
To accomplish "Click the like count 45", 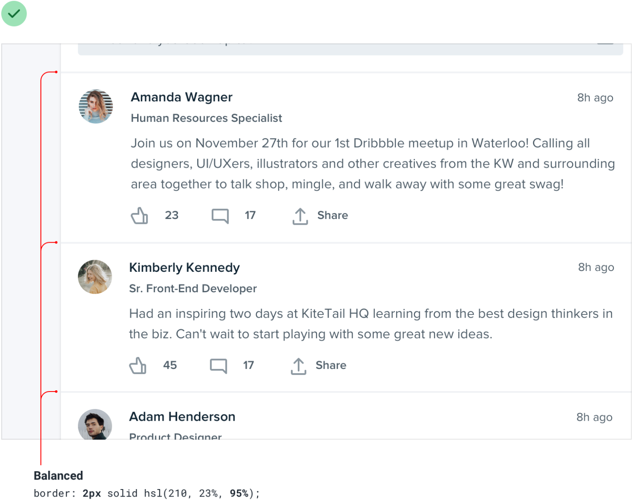I will (x=170, y=365).
